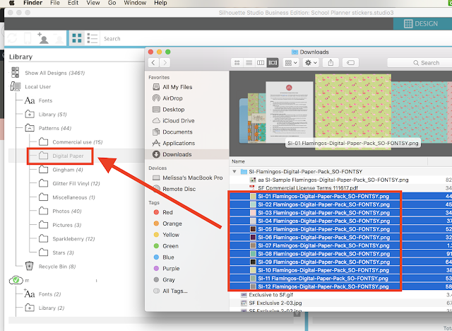
Task: Open the Go menu
Action: (x=112, y=3)
